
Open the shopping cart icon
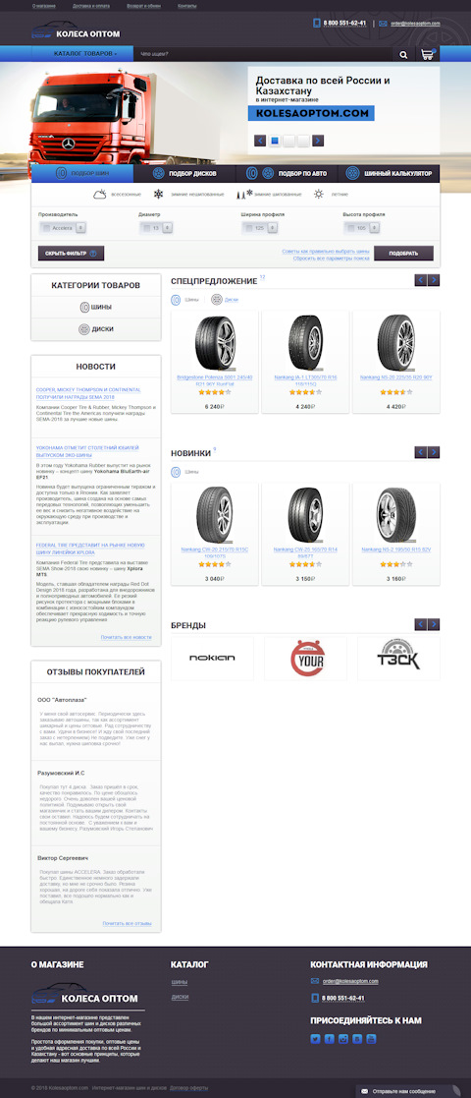(428, 54)
